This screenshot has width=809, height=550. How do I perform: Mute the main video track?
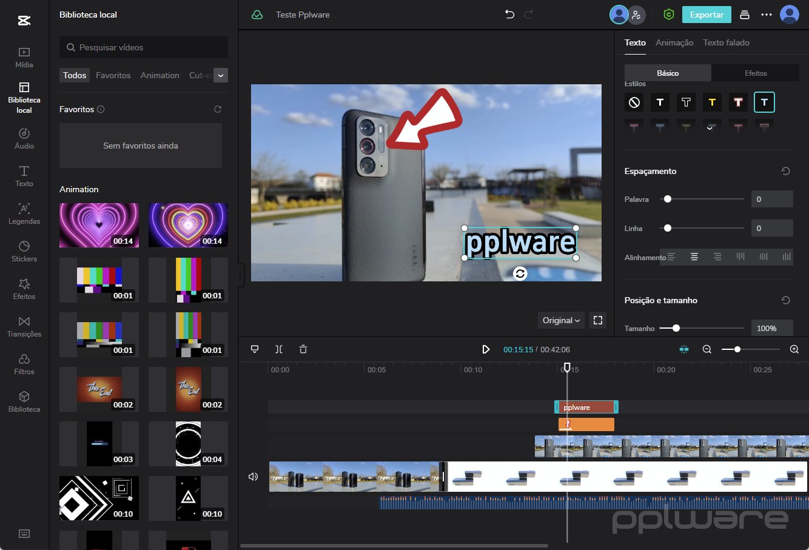(253, 477)
